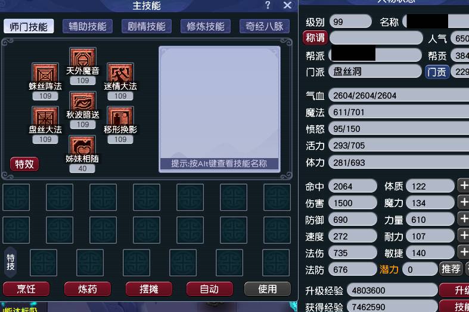Add a point to 体质

pyautogui.click(x=464, y=186)
